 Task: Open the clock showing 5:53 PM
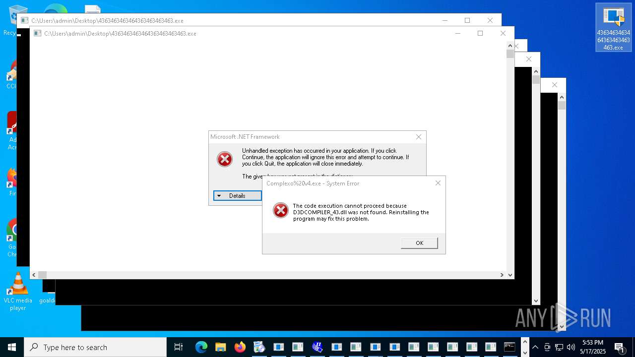pyautogui.click(x=593, y=347)
